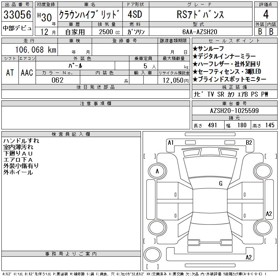Click inspector note 室内薄汚れ
279x279 pixels.
[18, 147]
